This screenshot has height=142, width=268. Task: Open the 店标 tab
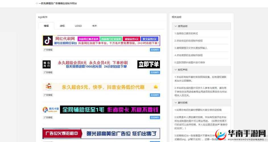62,26
